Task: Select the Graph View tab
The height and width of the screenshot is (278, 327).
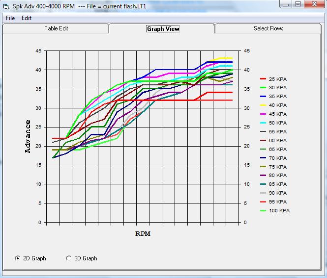Action: pyautogui.click(x=163, y=29)
